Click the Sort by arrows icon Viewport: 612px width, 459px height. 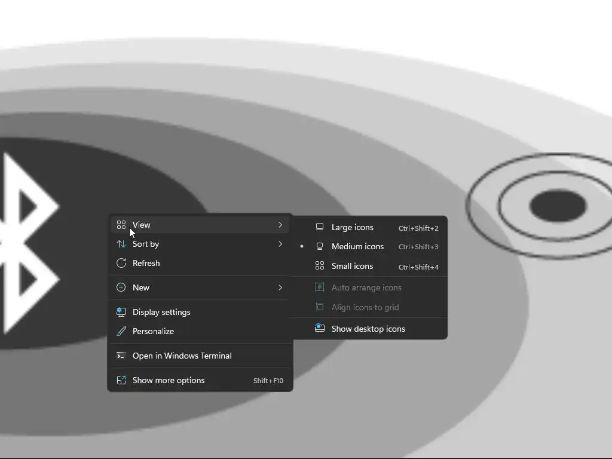(121, 244)
